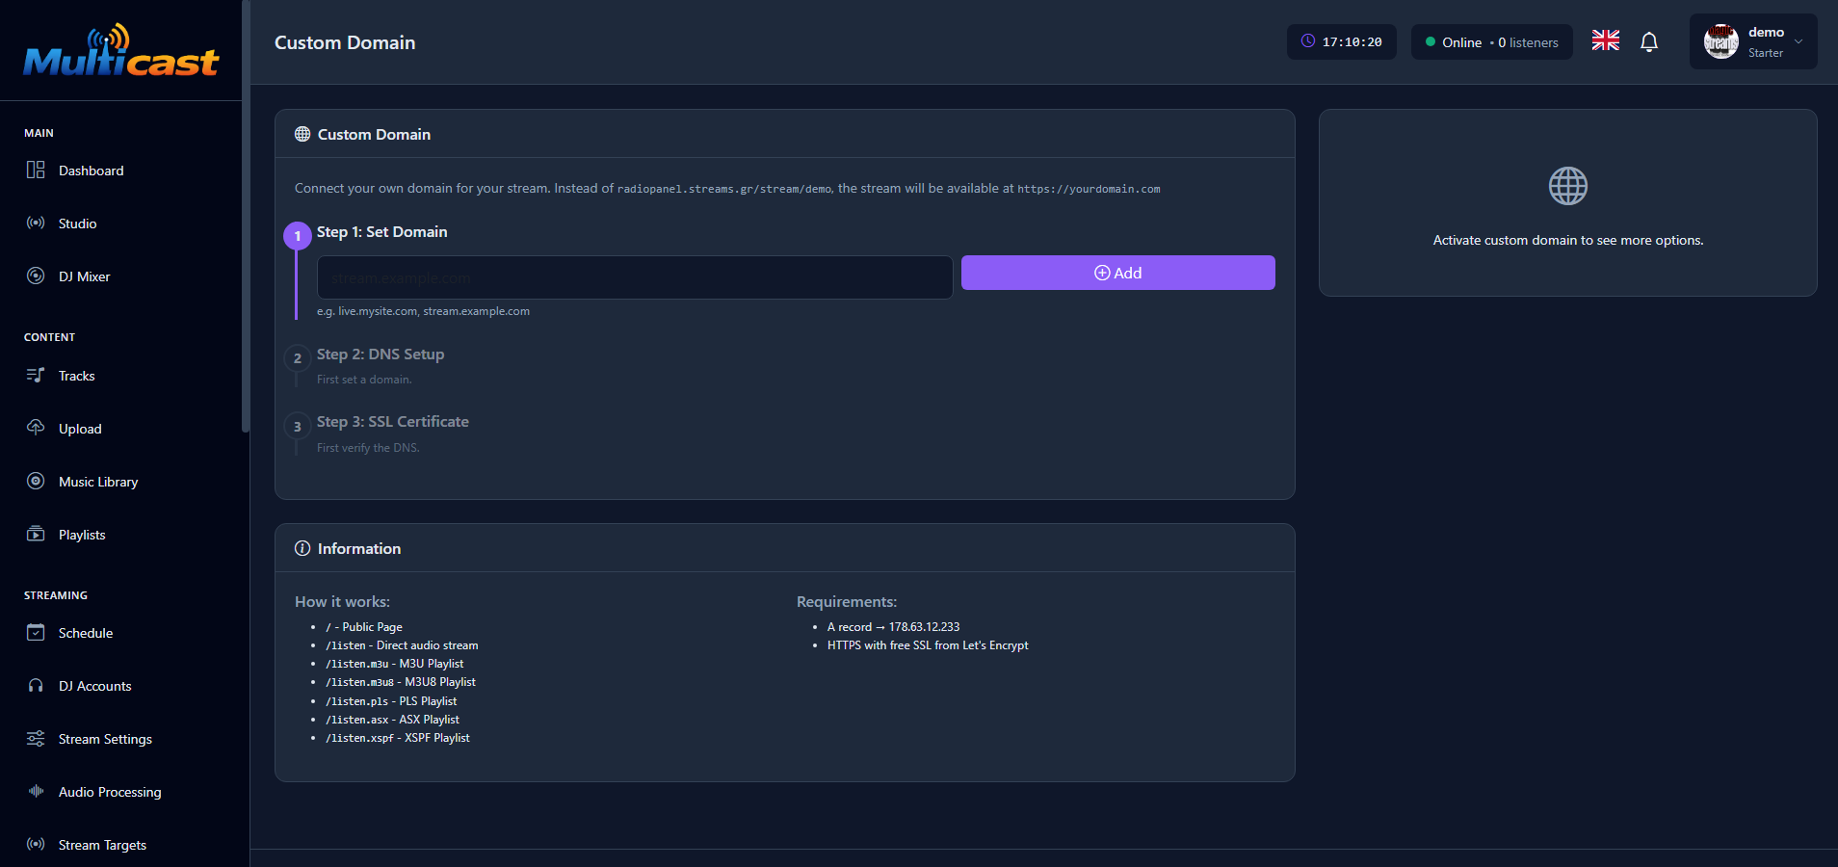Open the Dashboard icon in sidebar
This screenshot has height=867, width=1838.
(x=36, y=171)
